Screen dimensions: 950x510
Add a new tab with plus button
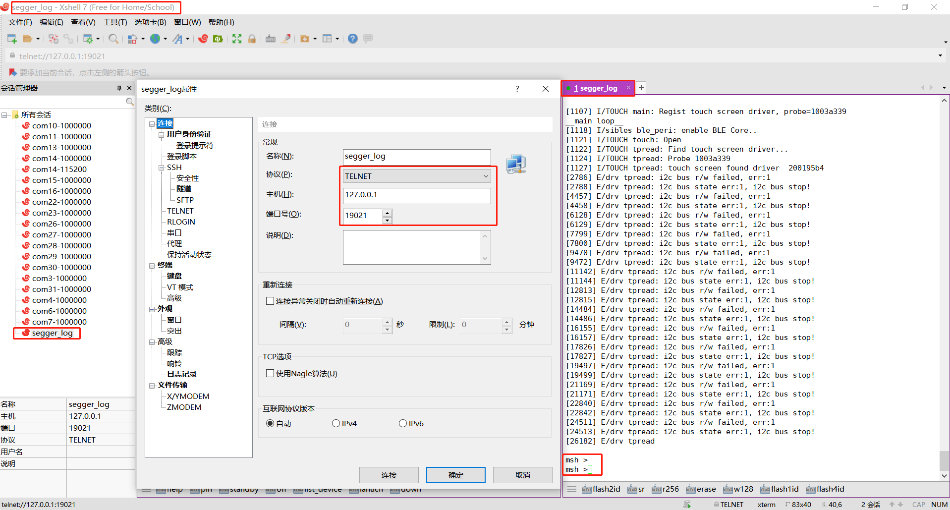tap(641, 88)
